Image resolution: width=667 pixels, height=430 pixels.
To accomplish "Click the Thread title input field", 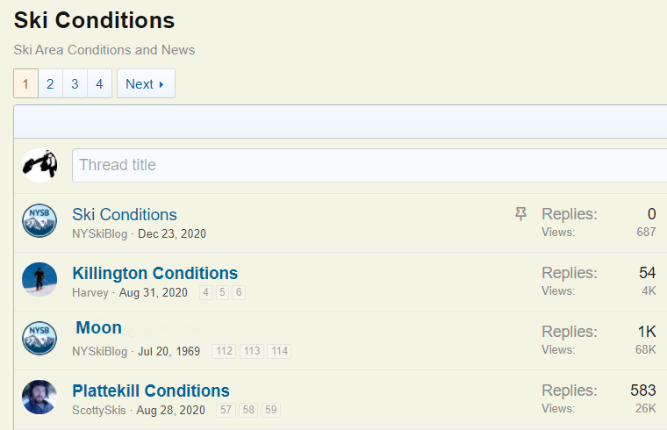I will pos(369,165).
